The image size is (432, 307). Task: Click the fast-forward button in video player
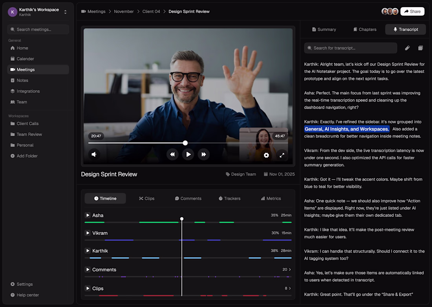tap(203, 154)
